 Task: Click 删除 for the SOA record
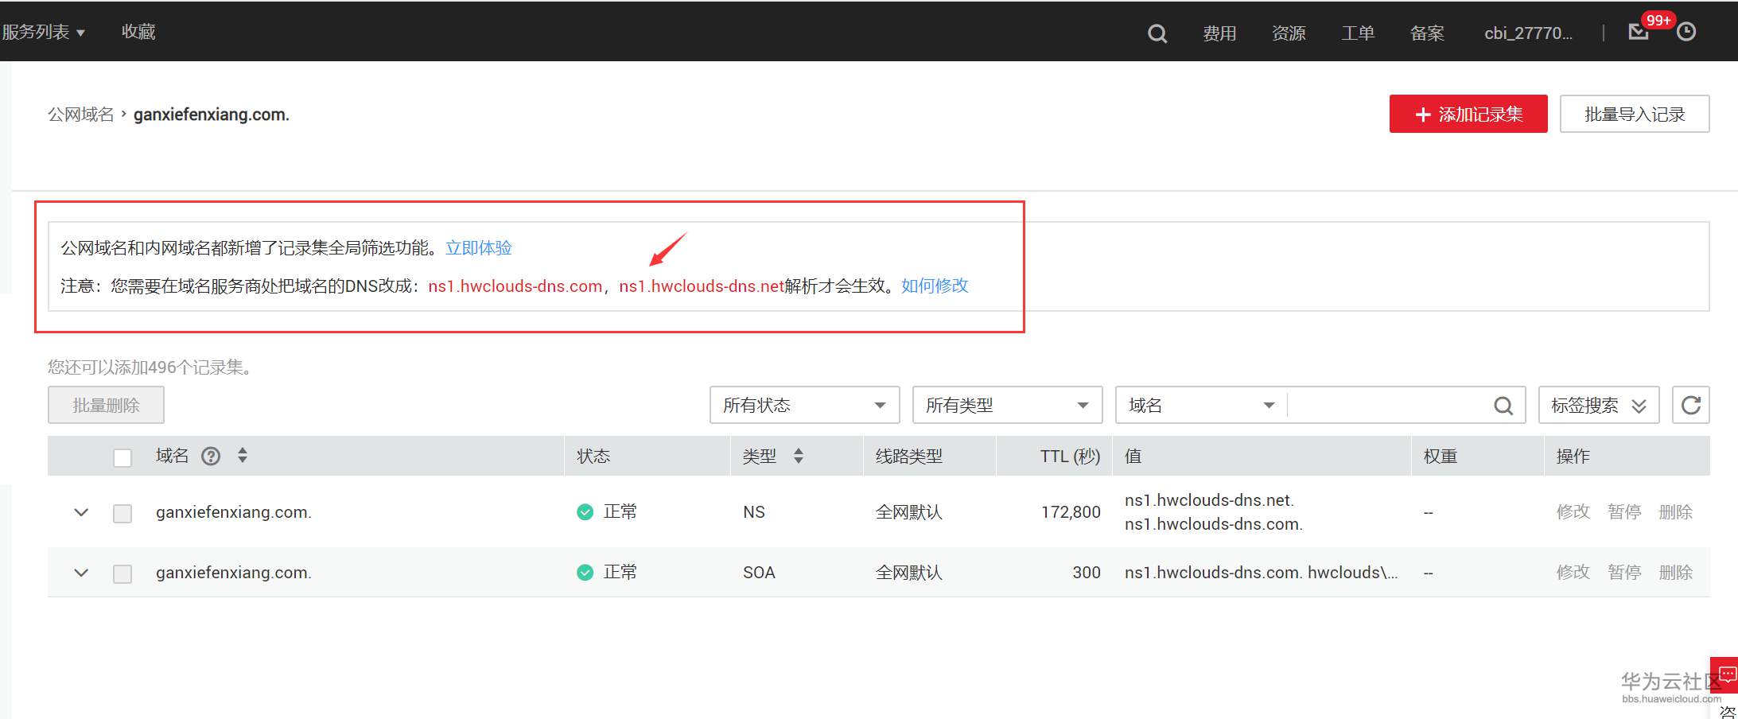[x=1675, y=573]
